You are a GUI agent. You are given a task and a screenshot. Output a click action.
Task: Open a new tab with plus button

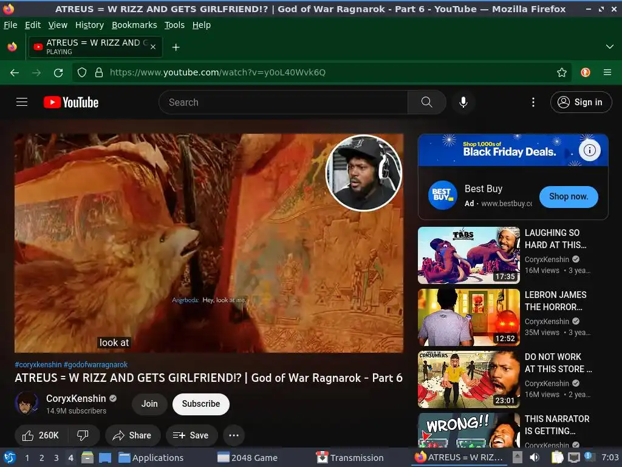click(x=176, y=47)
